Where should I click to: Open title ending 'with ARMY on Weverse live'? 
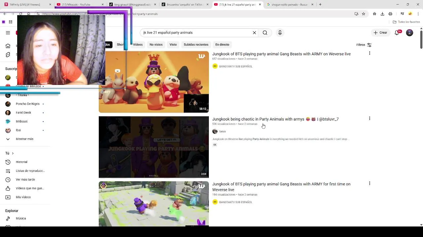click(x=281, y=54)
